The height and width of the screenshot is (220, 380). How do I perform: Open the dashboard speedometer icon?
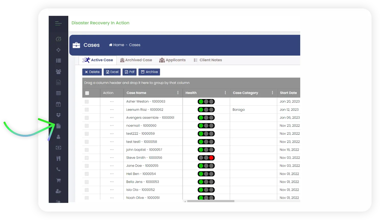[58, 39]
